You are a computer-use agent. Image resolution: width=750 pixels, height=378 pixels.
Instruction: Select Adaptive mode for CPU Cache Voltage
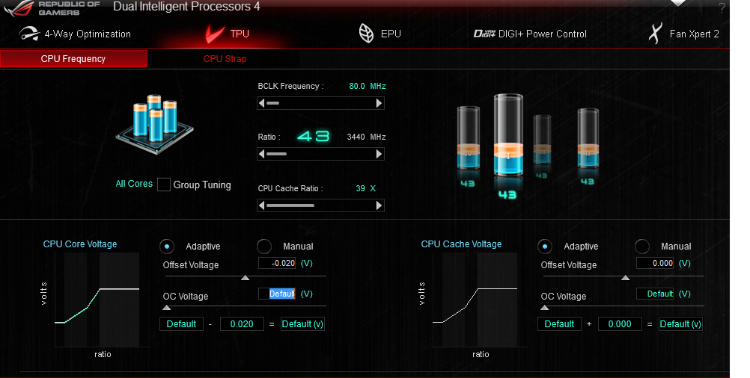544,247
